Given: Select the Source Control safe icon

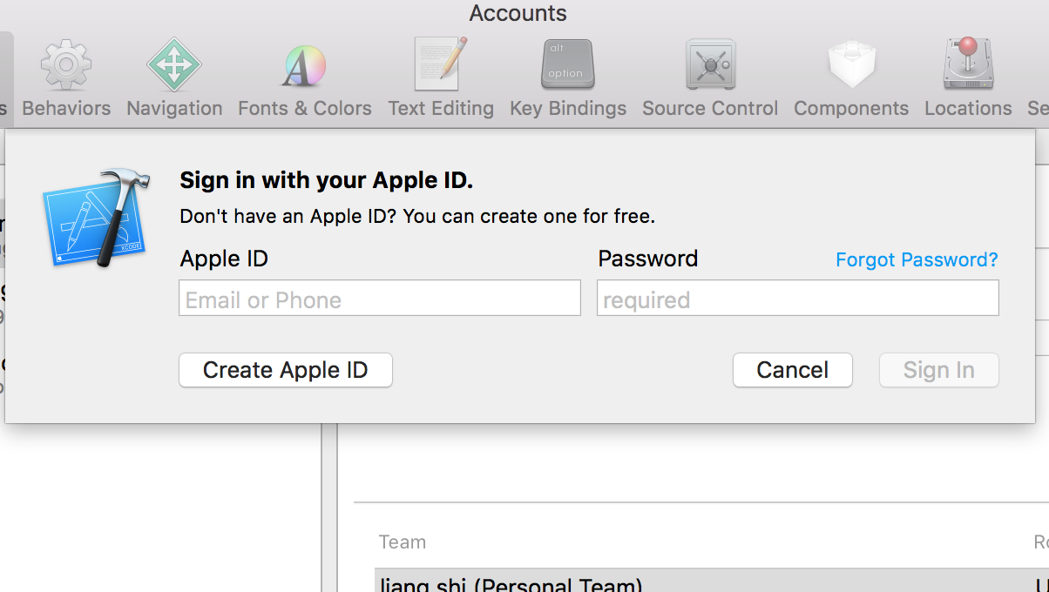Looking at the screenshot, I should tap(710, 65).
